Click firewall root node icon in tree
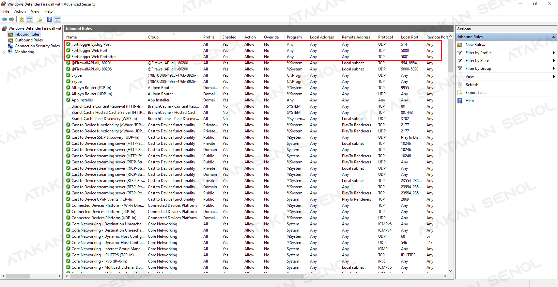This screenshot has height=287, width=558. (4, 28)
